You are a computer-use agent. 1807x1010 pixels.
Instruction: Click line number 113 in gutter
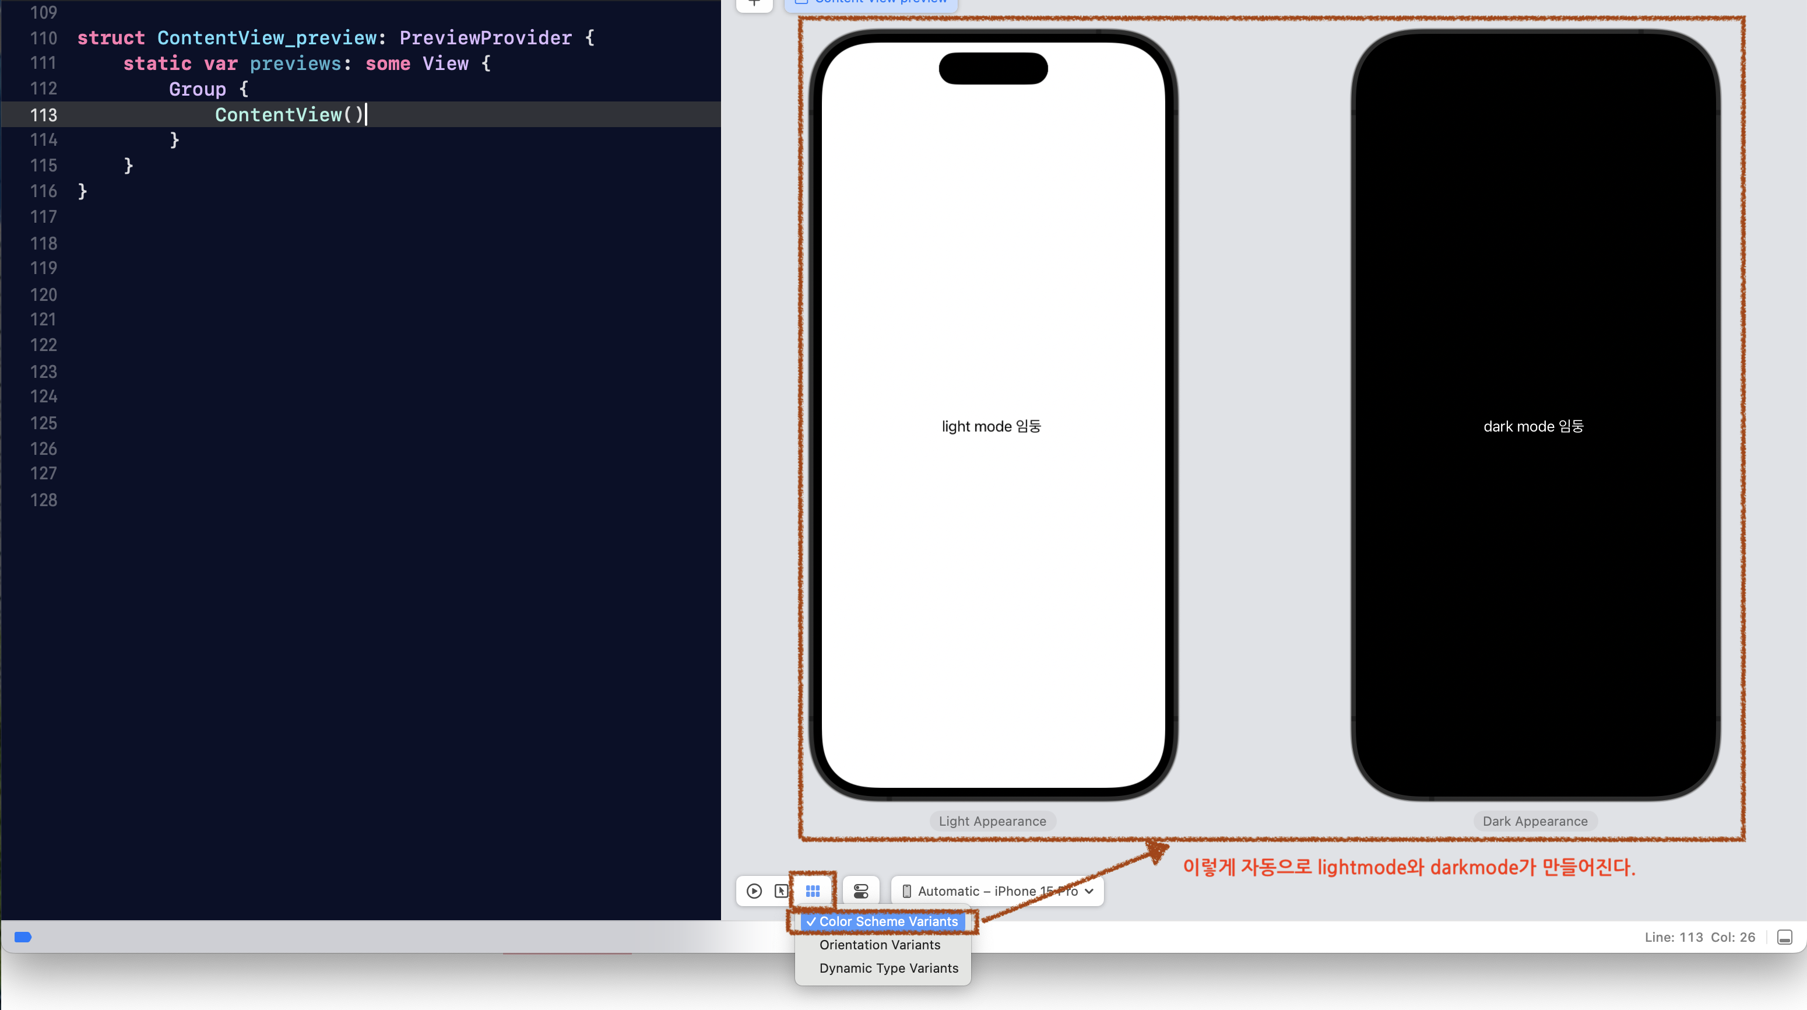44,115
